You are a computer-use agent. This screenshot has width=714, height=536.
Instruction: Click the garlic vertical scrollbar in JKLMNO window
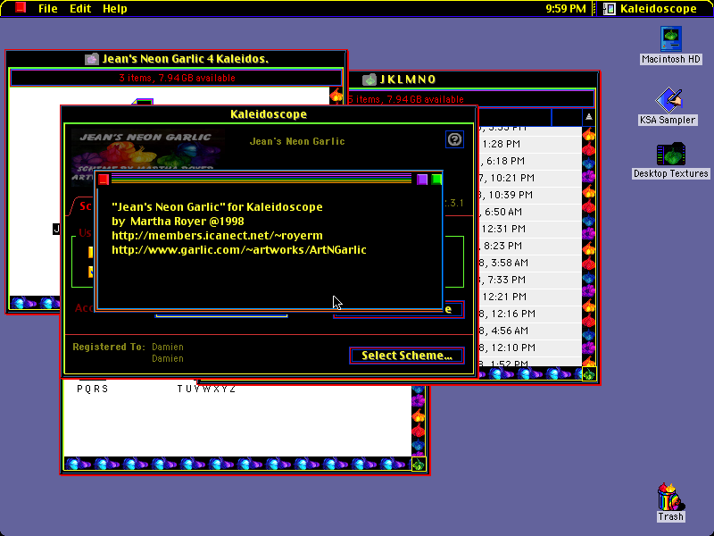(x=589, y=247)
